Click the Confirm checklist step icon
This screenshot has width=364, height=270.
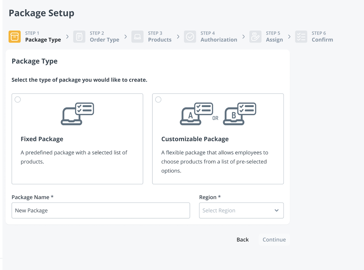point(301,37)
